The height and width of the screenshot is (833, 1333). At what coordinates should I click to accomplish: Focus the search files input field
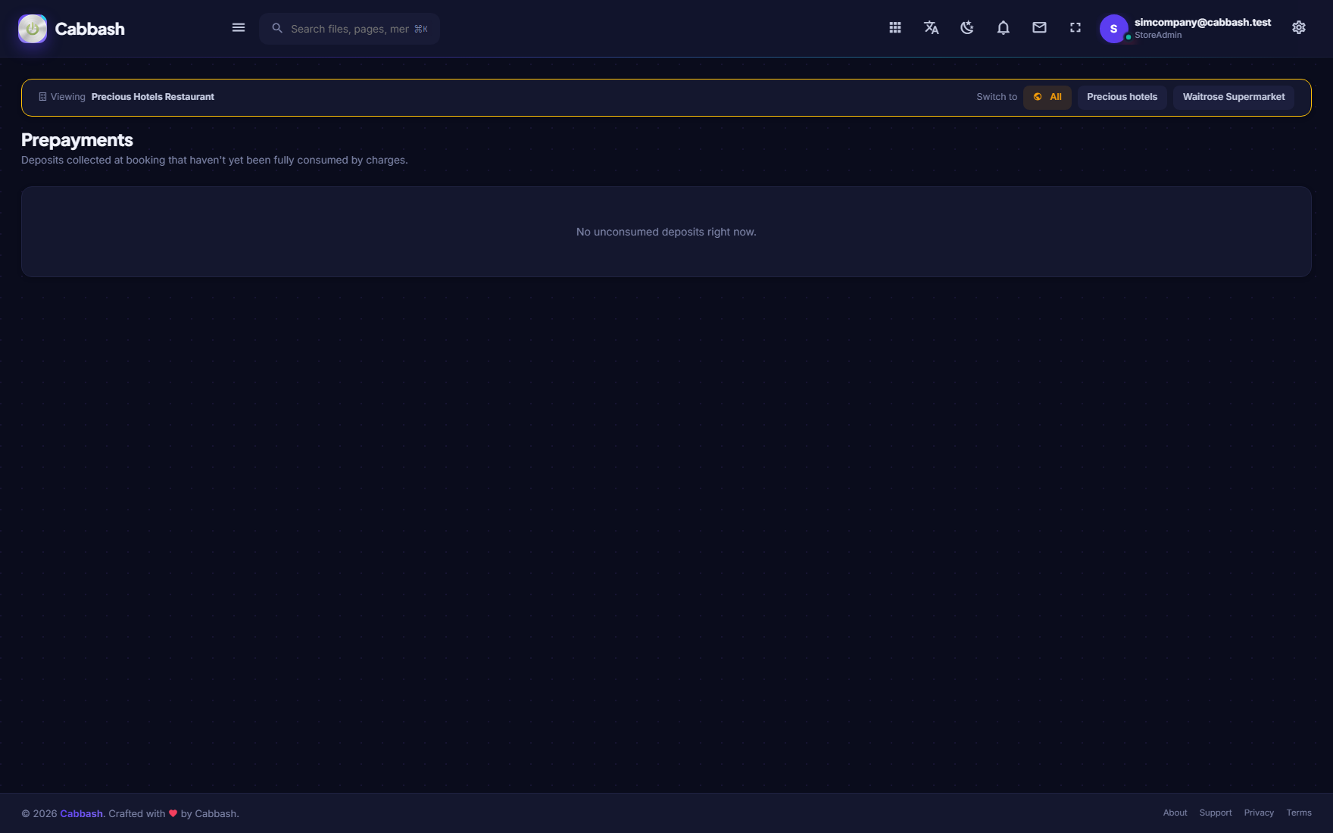(x=349, y=29)
